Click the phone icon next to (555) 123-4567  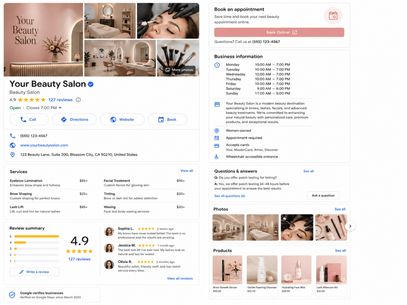(12, 136)
